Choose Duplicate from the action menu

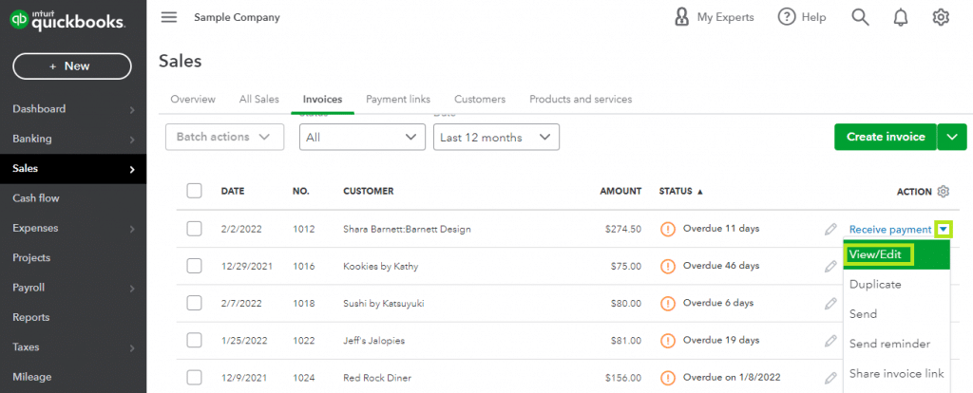pos(897,285)
